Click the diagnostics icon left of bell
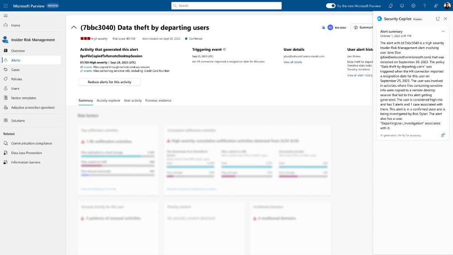Image resolution: width=453 pixels, height=255 pixels. click(390, 6)
